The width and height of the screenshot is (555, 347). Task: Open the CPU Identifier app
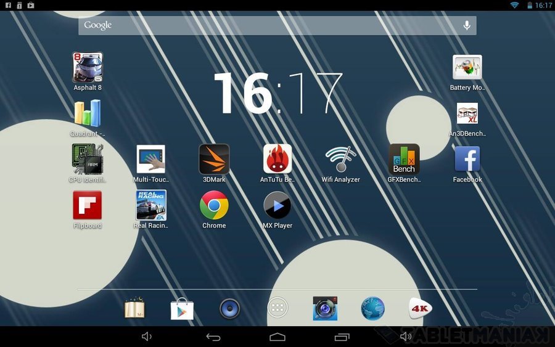(x=88, y=159)
